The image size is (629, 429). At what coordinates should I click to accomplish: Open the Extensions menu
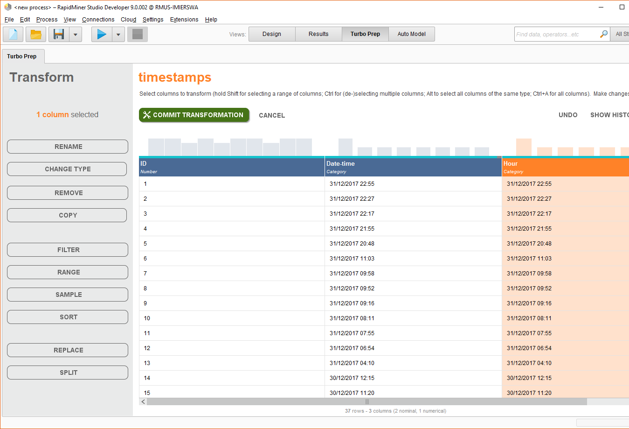tap(184, 20)
